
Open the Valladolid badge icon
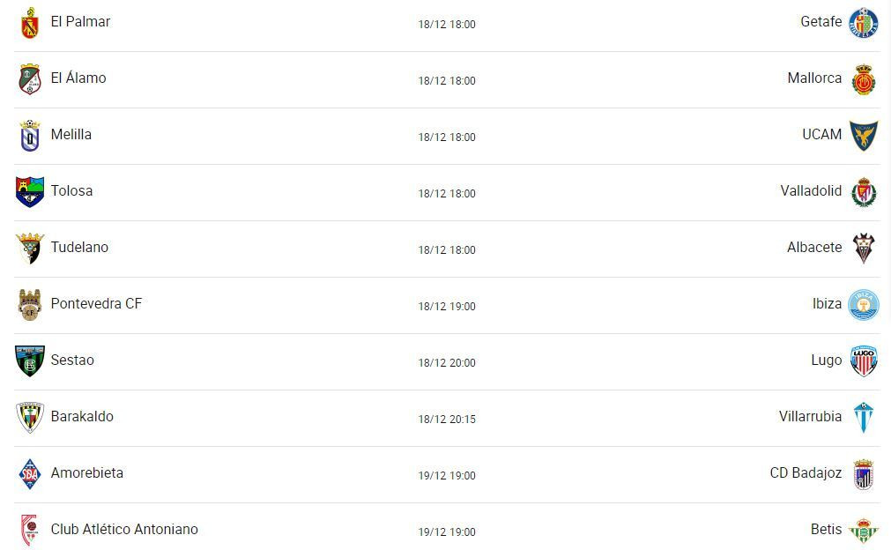point(863,192)
